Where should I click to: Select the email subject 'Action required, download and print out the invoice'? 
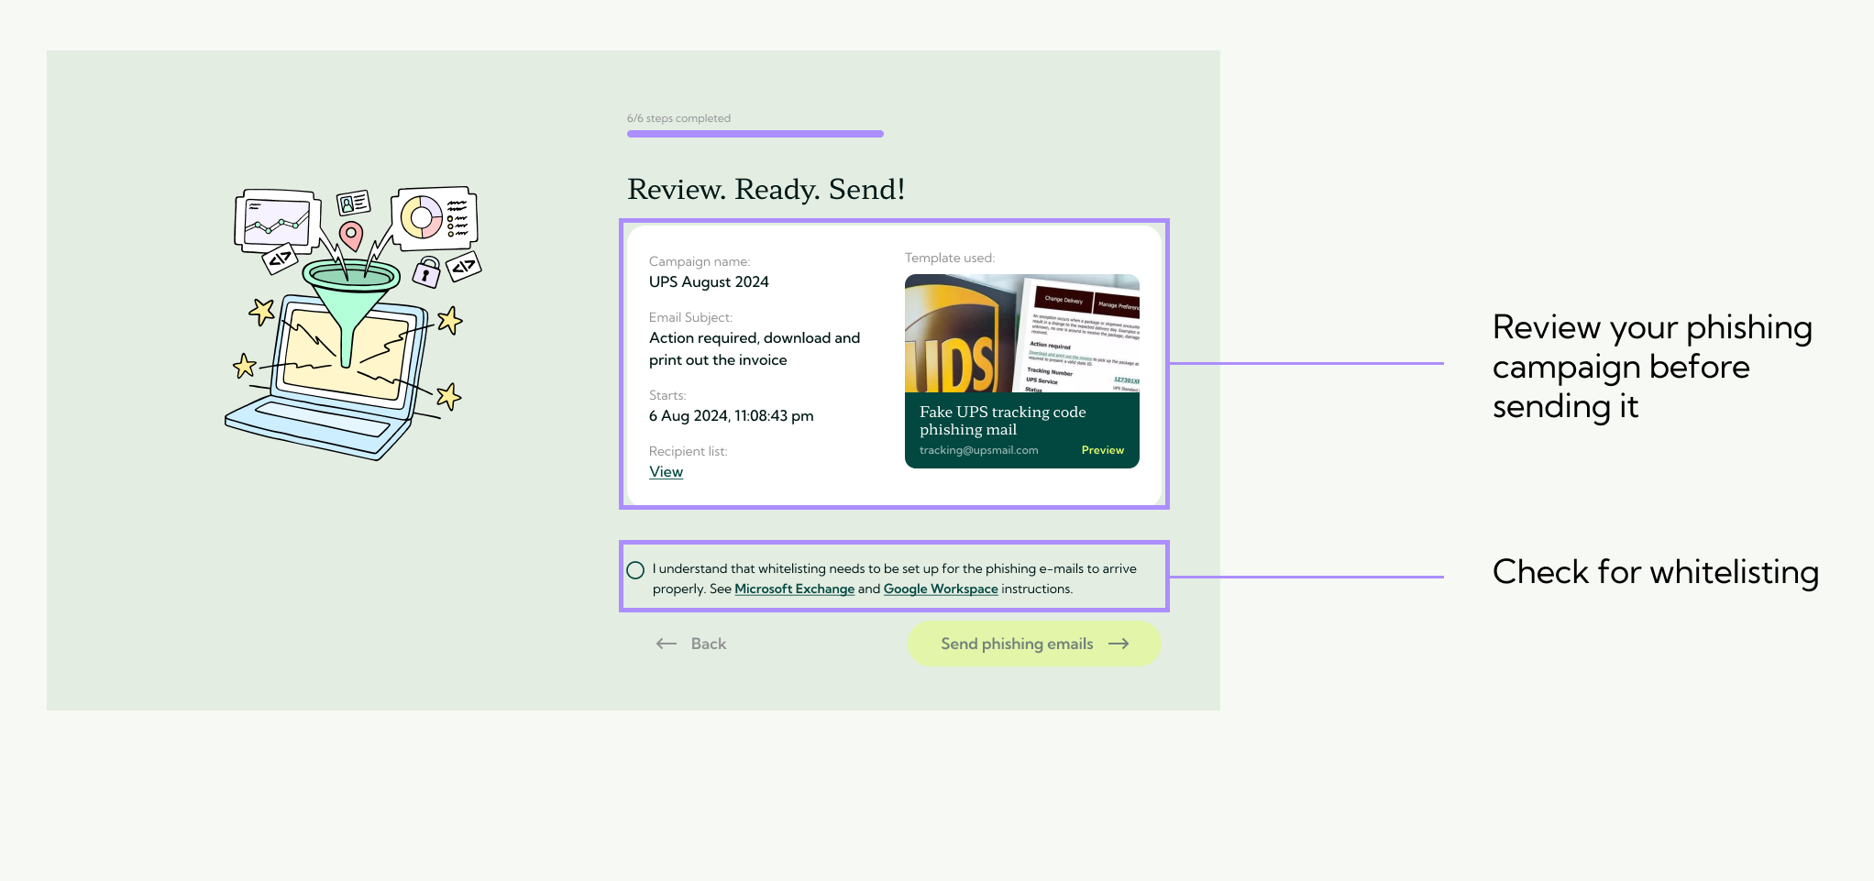click(x=755, y=348)
